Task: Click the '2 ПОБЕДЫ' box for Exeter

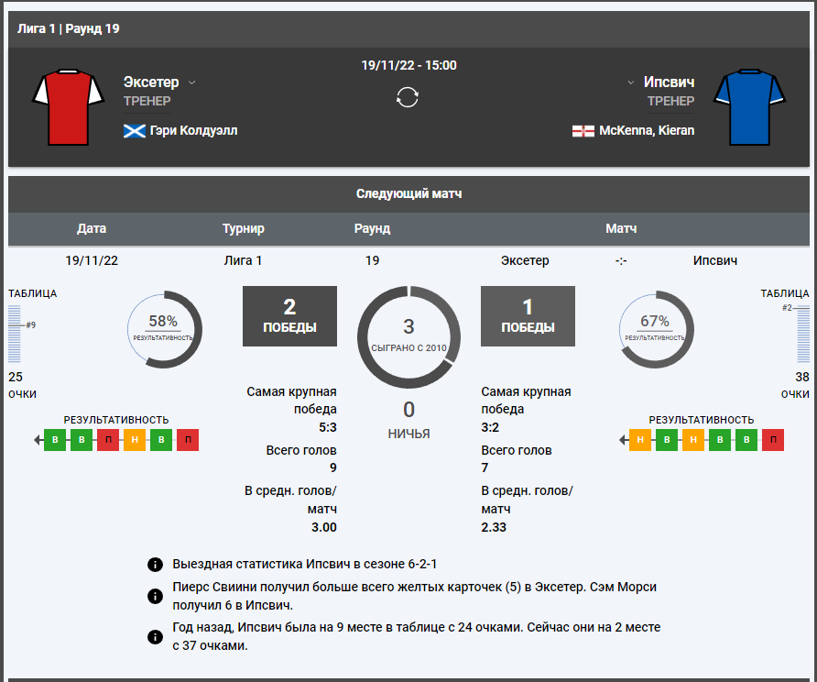Action: coord(289,316)
